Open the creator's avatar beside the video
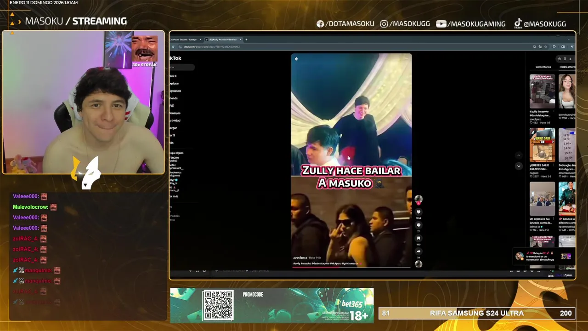Image resolution: width=588 pixels, height=331 pixels. tap(418, 199)
